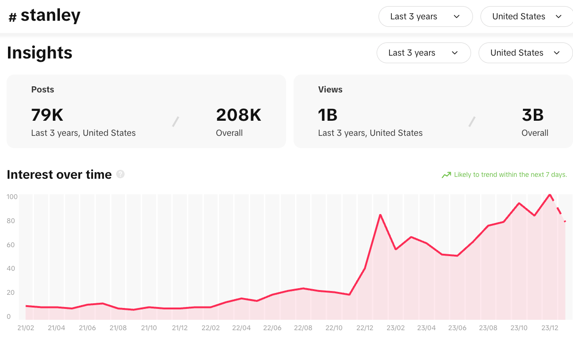This screenshot has height=341, width=573.
Task: Click the 21/02 x-axis label
Action: pos(25,328)
